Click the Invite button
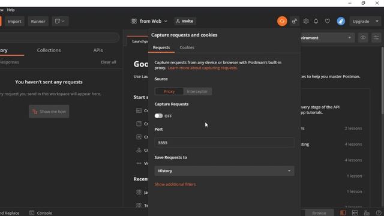Image resolution: width=384 pixels, height=216 pixels. [185, 22]
